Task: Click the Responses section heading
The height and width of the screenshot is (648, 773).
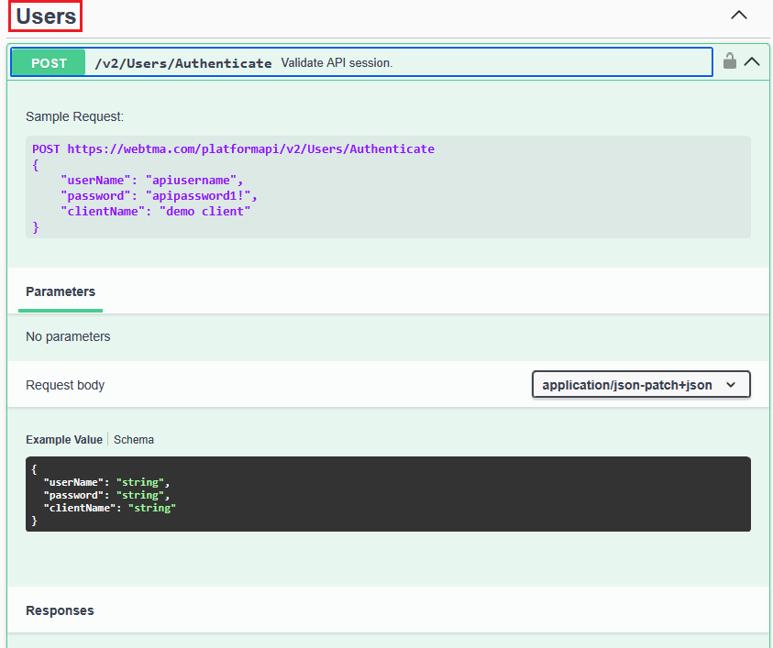Action: coord(60,610)
